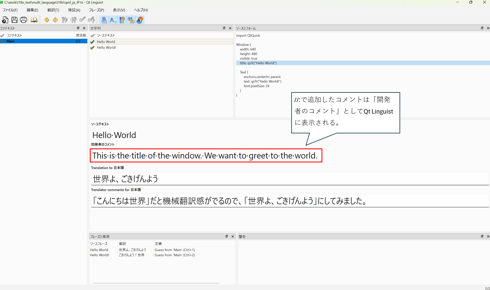
Task: Jump to previous unfinished item icon
Action: pyautogui.click(x=65, y=20)
